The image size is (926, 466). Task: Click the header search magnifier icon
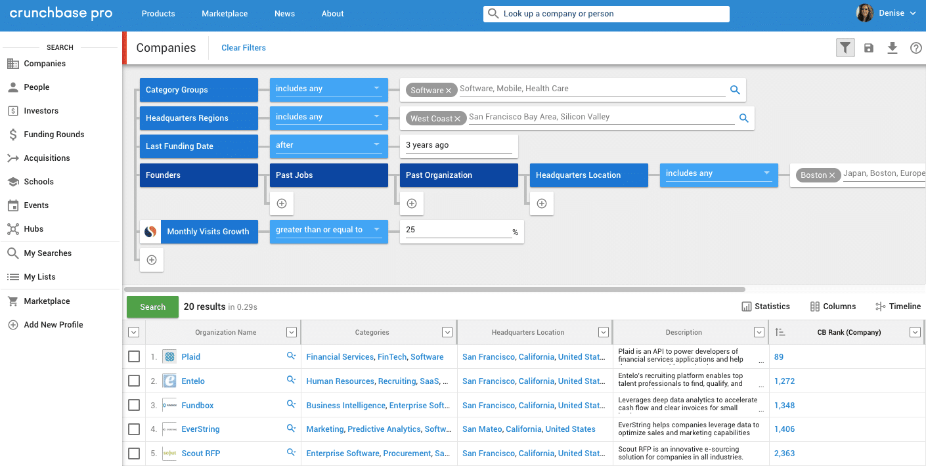(494, 14)
